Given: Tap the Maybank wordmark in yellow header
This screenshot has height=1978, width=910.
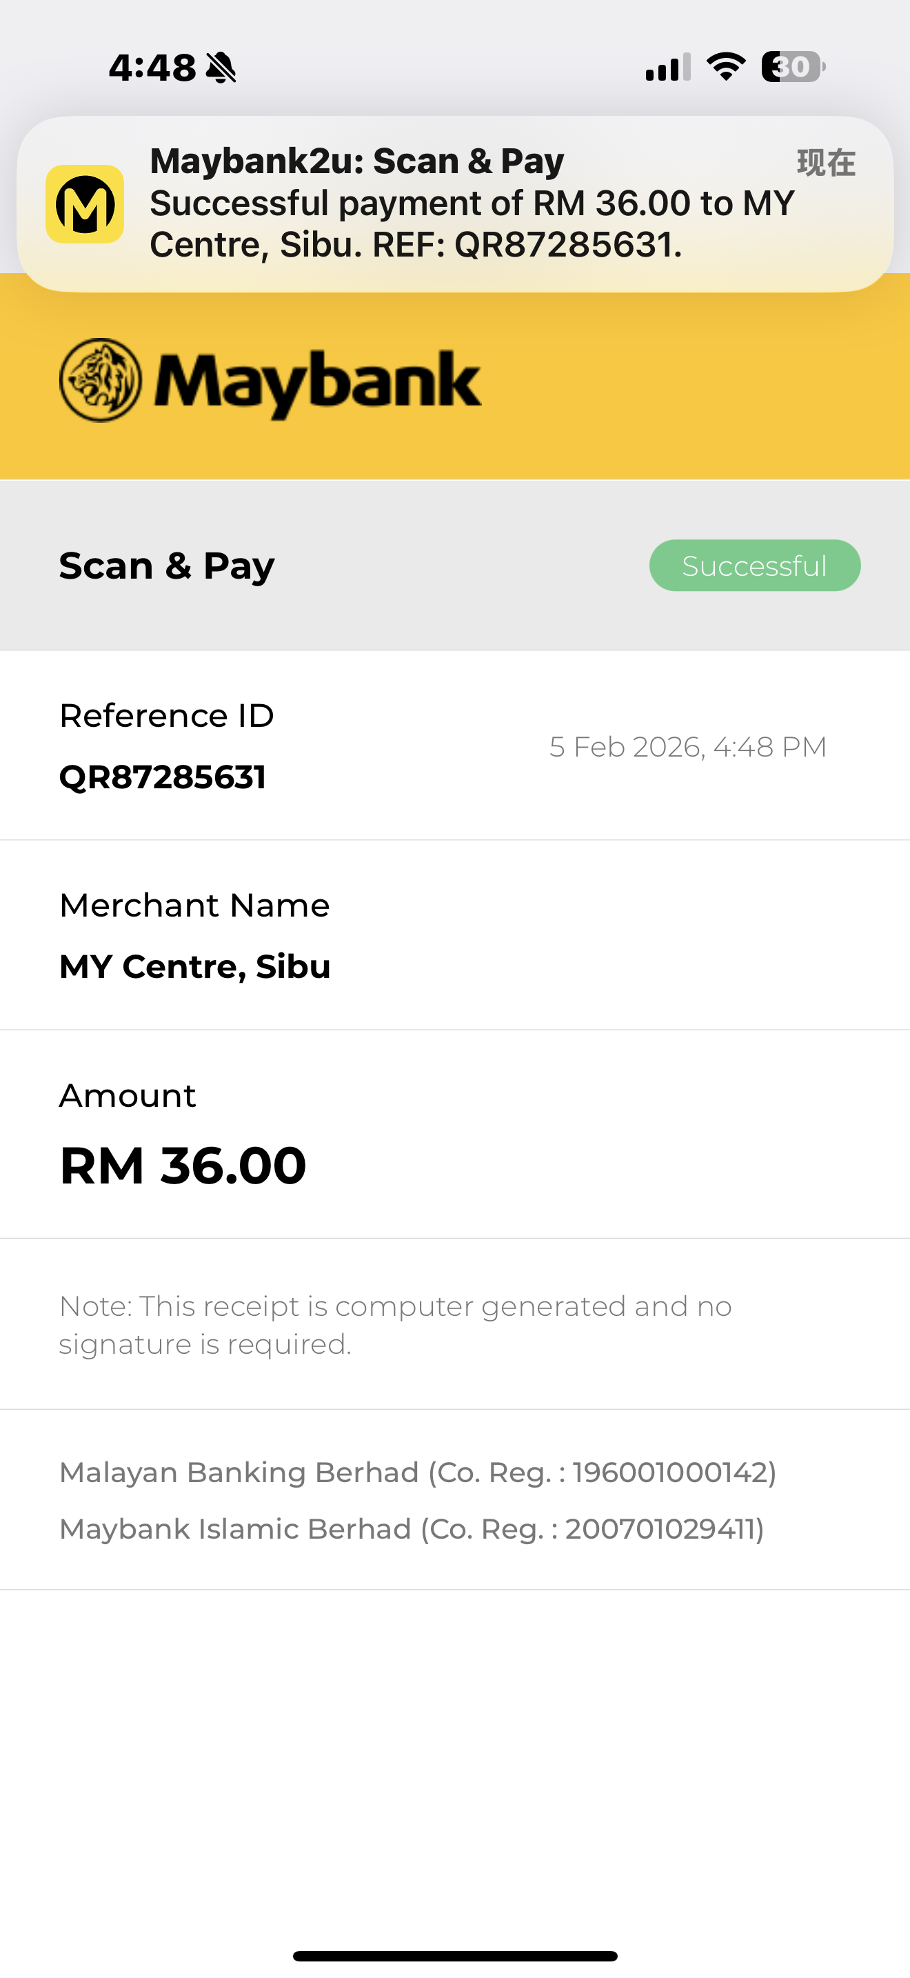Looking at the screenshot, I should [x=318, y=381].
